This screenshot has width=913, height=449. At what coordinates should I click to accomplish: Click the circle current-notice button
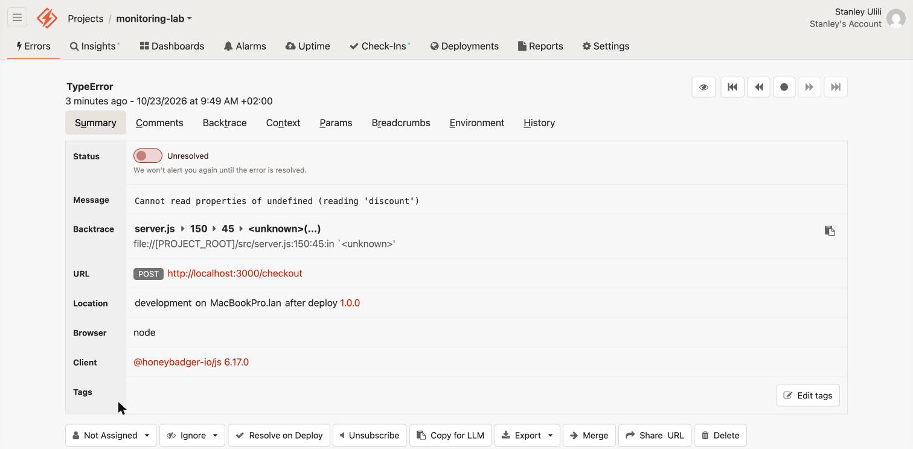tap(784, 87)
